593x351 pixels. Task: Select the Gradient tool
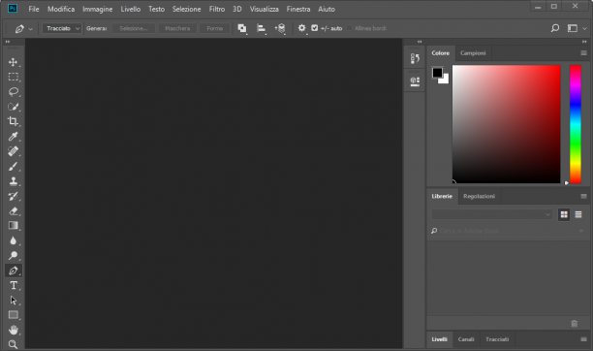pos(14,226)
